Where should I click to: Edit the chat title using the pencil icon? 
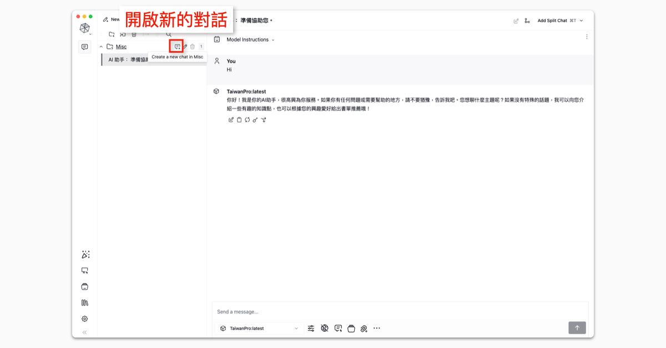[x=516, y=21]
